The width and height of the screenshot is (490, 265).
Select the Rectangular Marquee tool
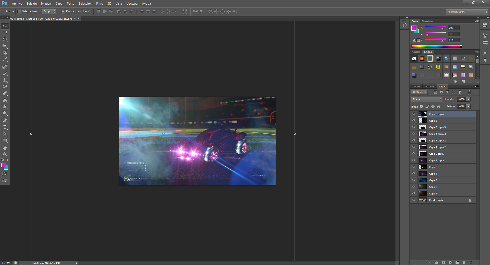point(5,33)
